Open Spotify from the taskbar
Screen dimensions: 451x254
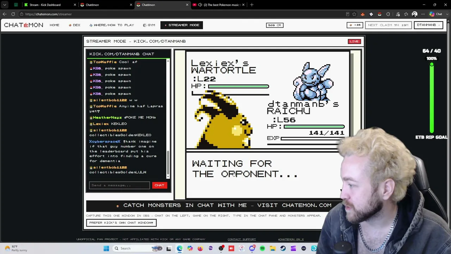262,248
